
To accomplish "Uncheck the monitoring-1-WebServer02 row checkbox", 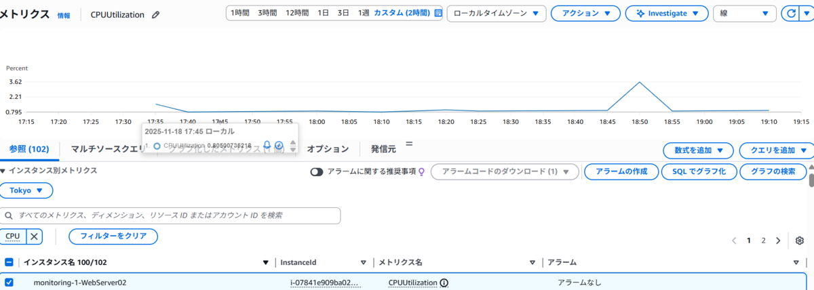I will (x=9, y=283).
